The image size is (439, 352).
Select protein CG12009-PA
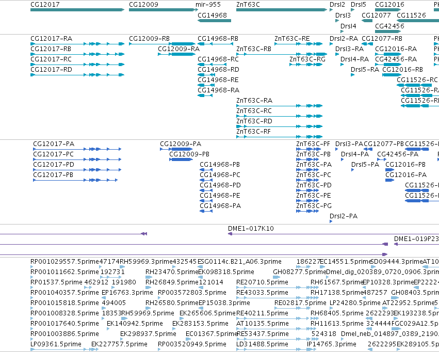181,143
